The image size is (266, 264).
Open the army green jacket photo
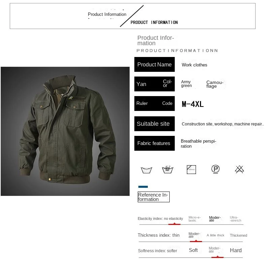pyautogui.click(x=65, y=131)
